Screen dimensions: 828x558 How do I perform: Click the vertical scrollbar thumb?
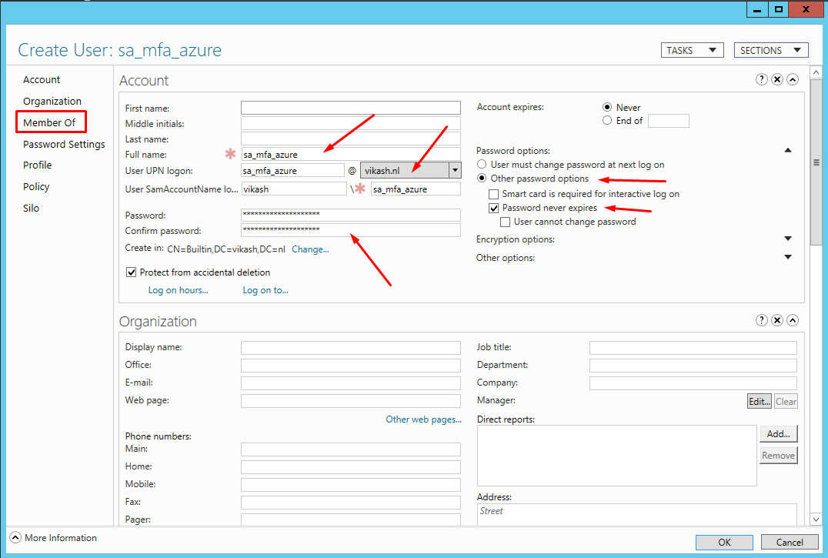pos(816,162)
